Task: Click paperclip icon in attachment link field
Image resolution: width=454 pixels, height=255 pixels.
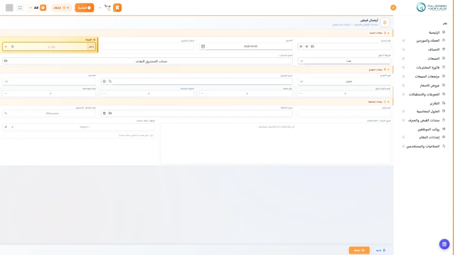Action: click(x=6, y=127)
